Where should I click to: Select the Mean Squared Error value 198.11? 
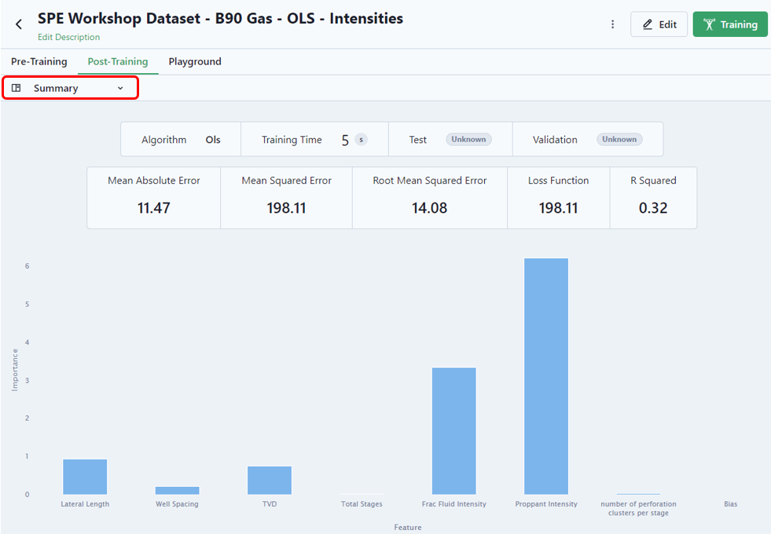click(x=286, y=208)
